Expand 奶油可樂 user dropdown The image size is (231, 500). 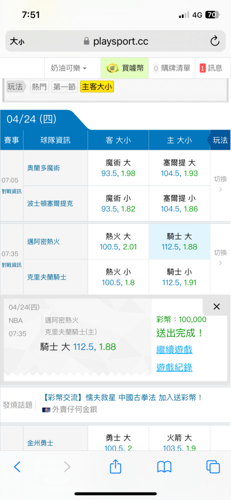coord(68,68)
